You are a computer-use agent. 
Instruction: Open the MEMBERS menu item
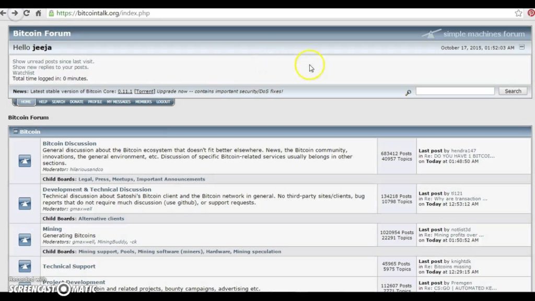[143, 102]
